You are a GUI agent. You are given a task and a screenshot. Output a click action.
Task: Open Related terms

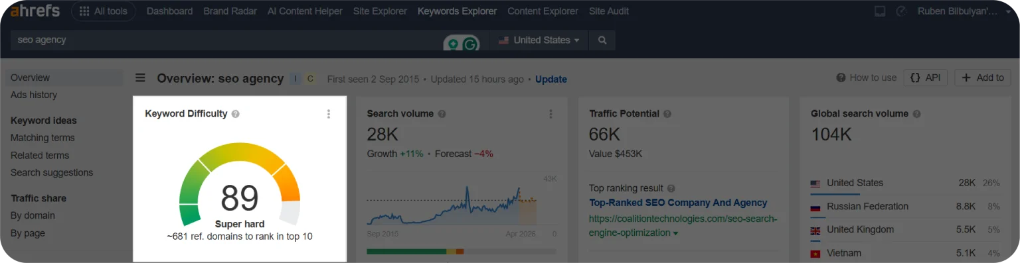[x=40, y=155]
